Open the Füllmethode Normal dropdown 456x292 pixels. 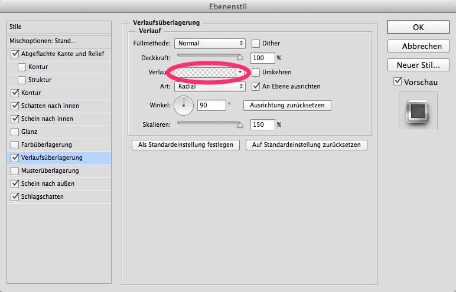210,43
